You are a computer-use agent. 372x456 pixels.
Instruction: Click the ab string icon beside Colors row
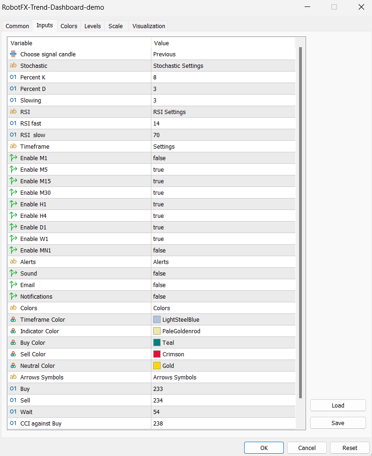13,308
